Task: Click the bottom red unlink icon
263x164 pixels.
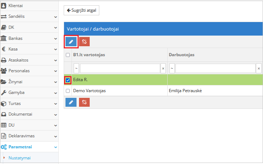Action: [84, 102]
